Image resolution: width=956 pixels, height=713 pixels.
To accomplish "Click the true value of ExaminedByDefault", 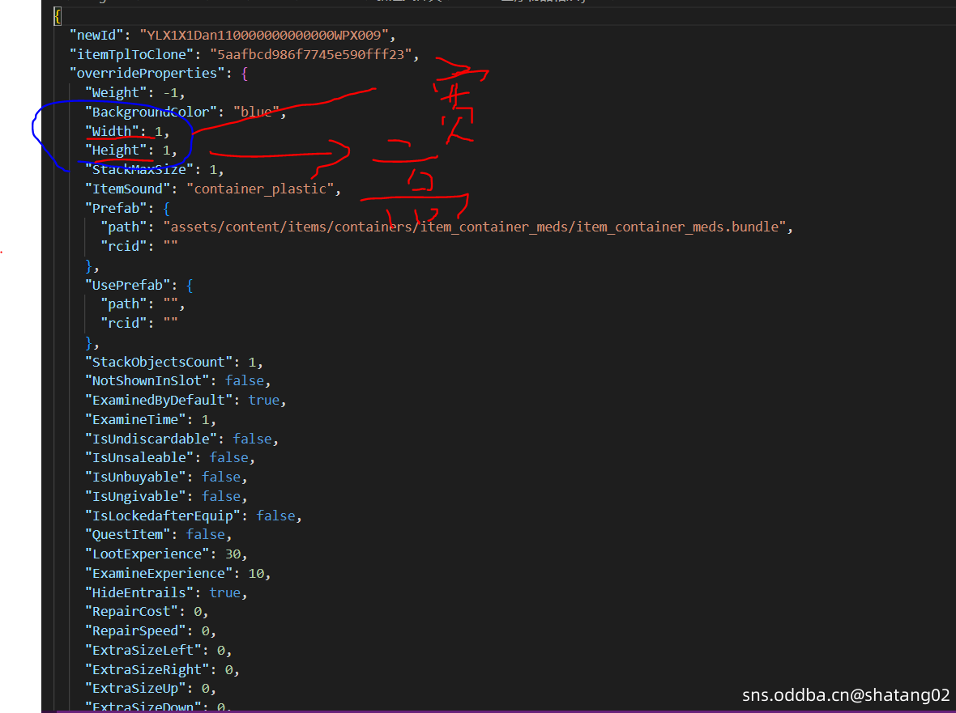I will click(x=263, y=400).
